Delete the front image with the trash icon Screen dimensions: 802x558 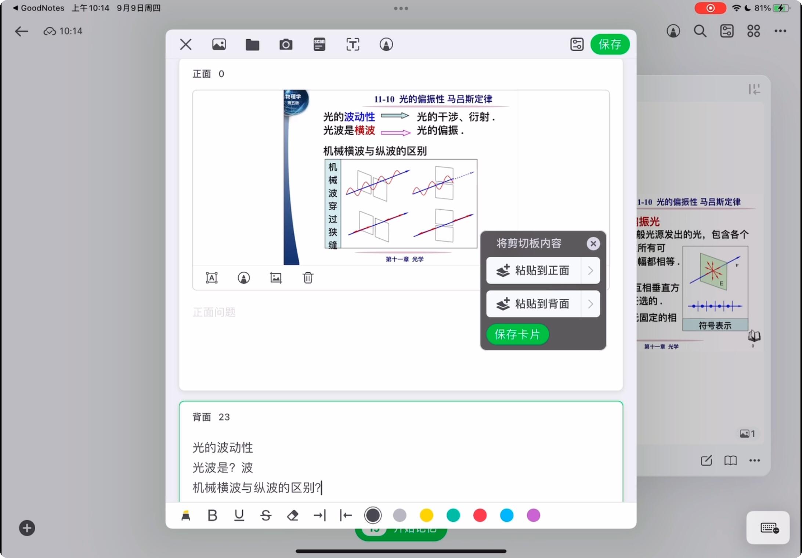(308, 278)
